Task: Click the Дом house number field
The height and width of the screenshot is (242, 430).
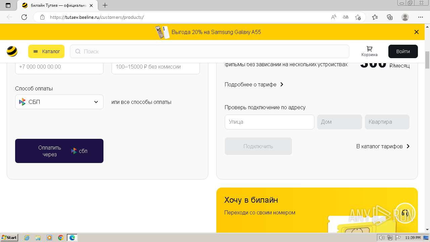Action: (340, 122)
